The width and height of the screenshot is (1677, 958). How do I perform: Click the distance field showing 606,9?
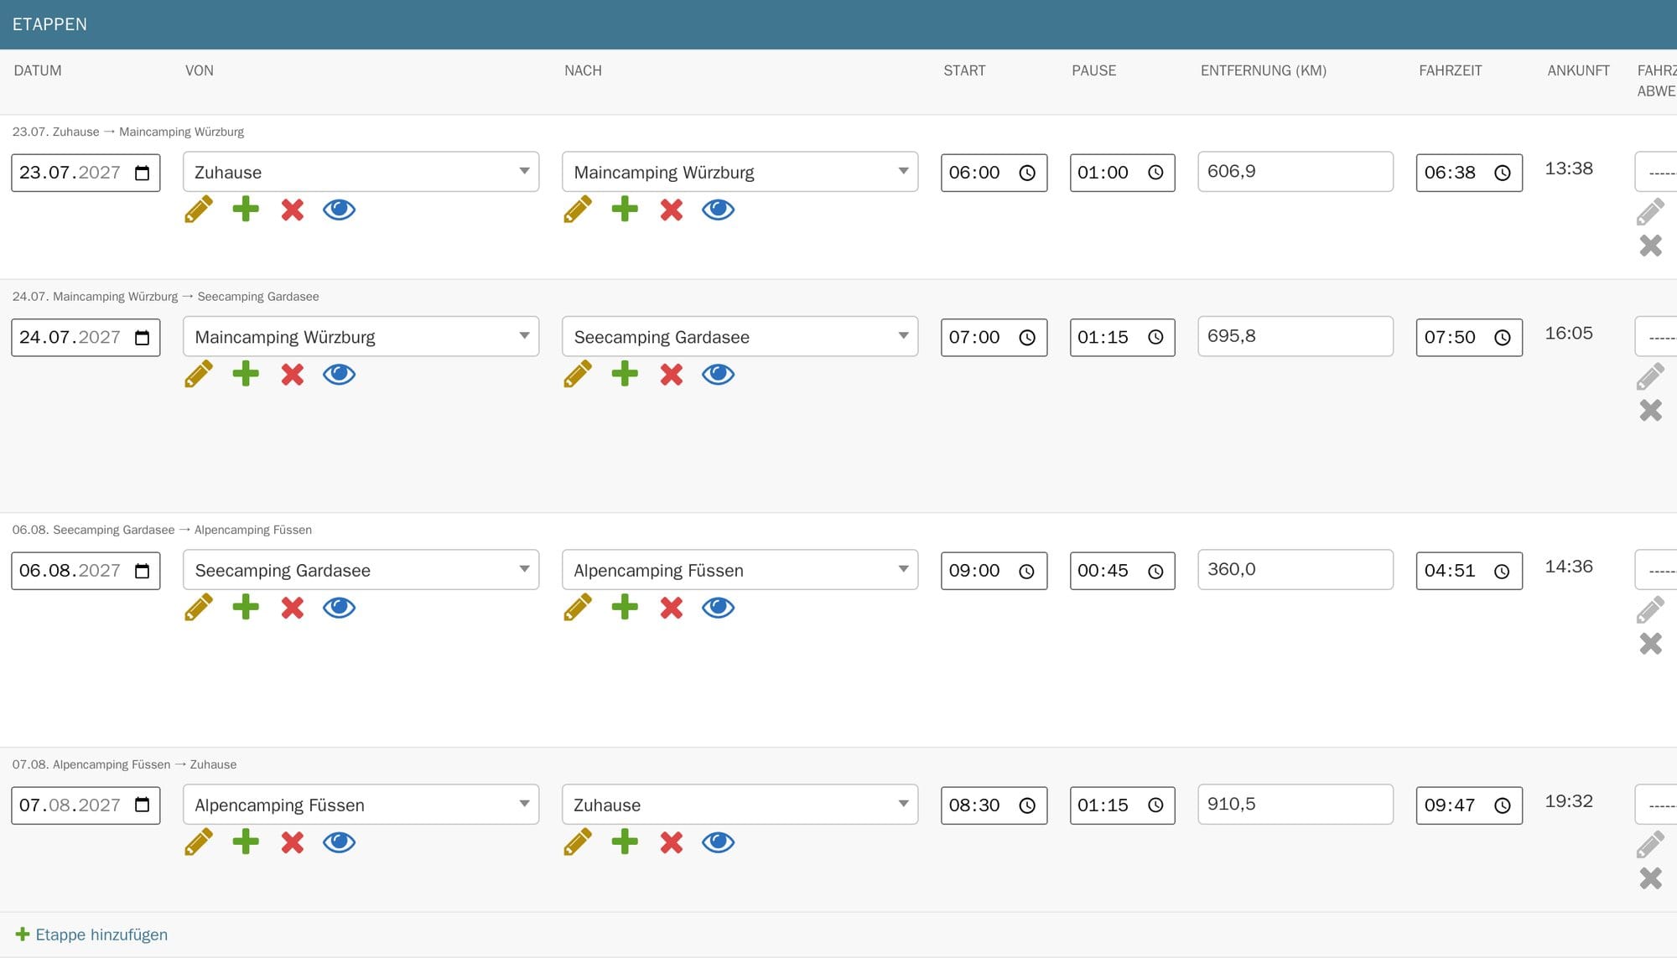point(1295,172)
